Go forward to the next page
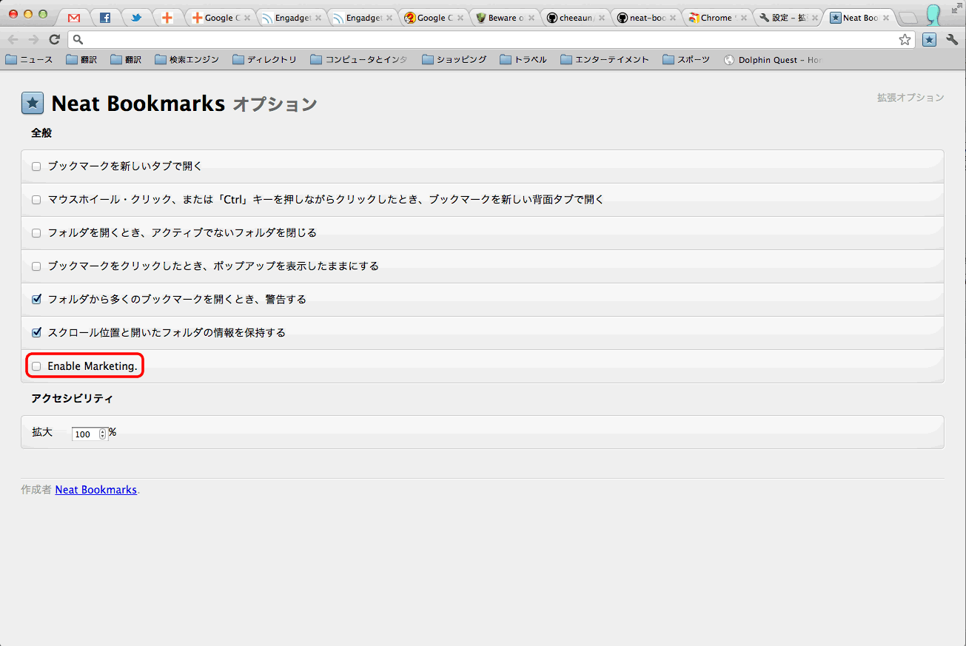966x646 pixels. (x=33, y=39)
